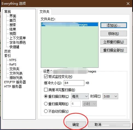This screenshot has height=130, width=133.
Task: Open the 文件列表 settings page
Action: click(x=16, y=73)
